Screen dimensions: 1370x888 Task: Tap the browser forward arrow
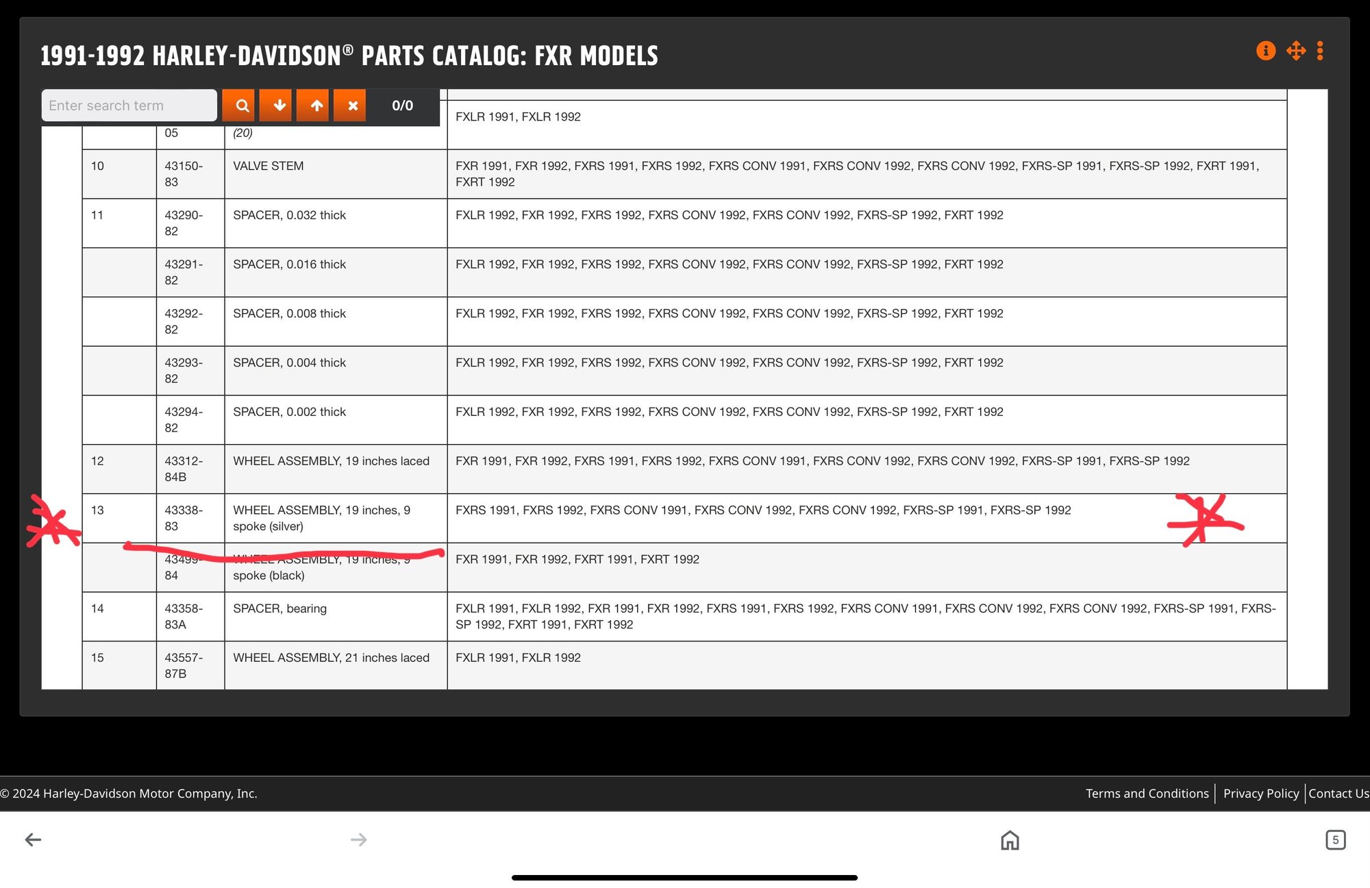pyautogui.click(x=358, y=839)
